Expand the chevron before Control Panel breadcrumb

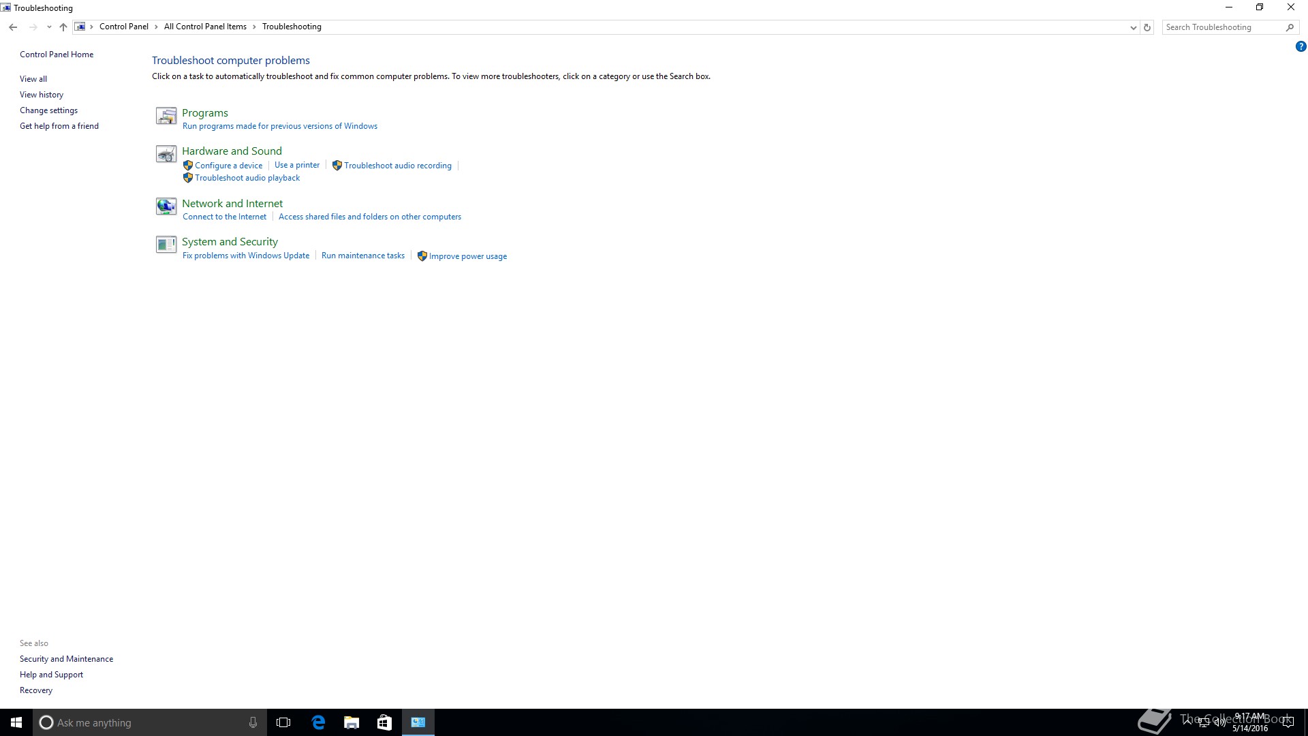coord(92,27)
